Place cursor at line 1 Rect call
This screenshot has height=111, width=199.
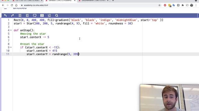pyautogui.click(x=17, y=20)
